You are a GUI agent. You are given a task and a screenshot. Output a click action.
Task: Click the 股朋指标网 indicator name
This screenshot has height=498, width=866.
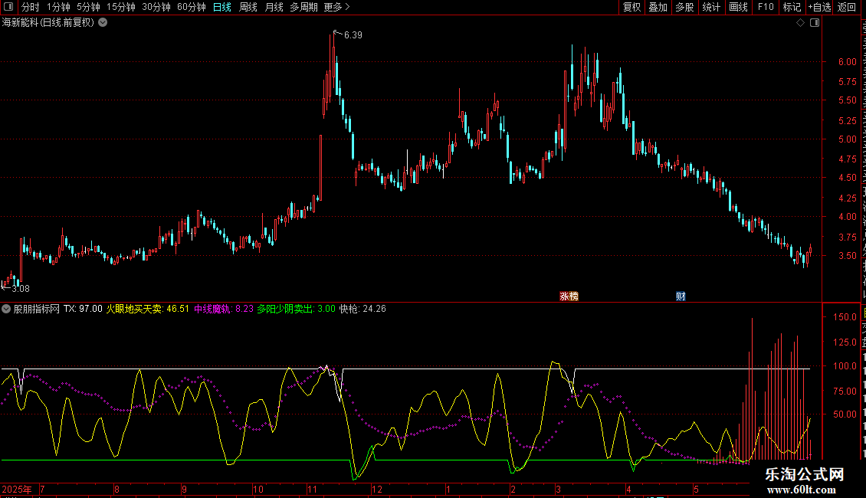(x=37, y=310)
